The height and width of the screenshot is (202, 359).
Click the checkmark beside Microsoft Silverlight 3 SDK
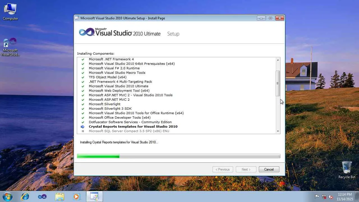(x=83, y=109)
